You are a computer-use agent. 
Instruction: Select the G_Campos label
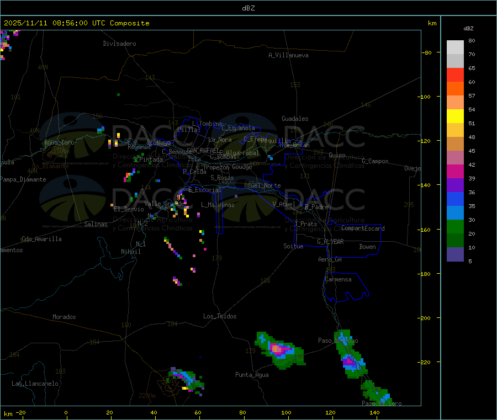[x=376, y=161]
